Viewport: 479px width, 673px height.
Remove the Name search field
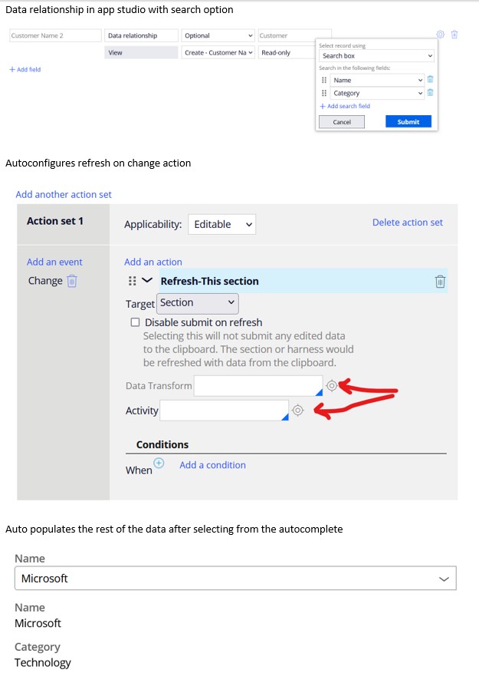[x=430, y=80]
